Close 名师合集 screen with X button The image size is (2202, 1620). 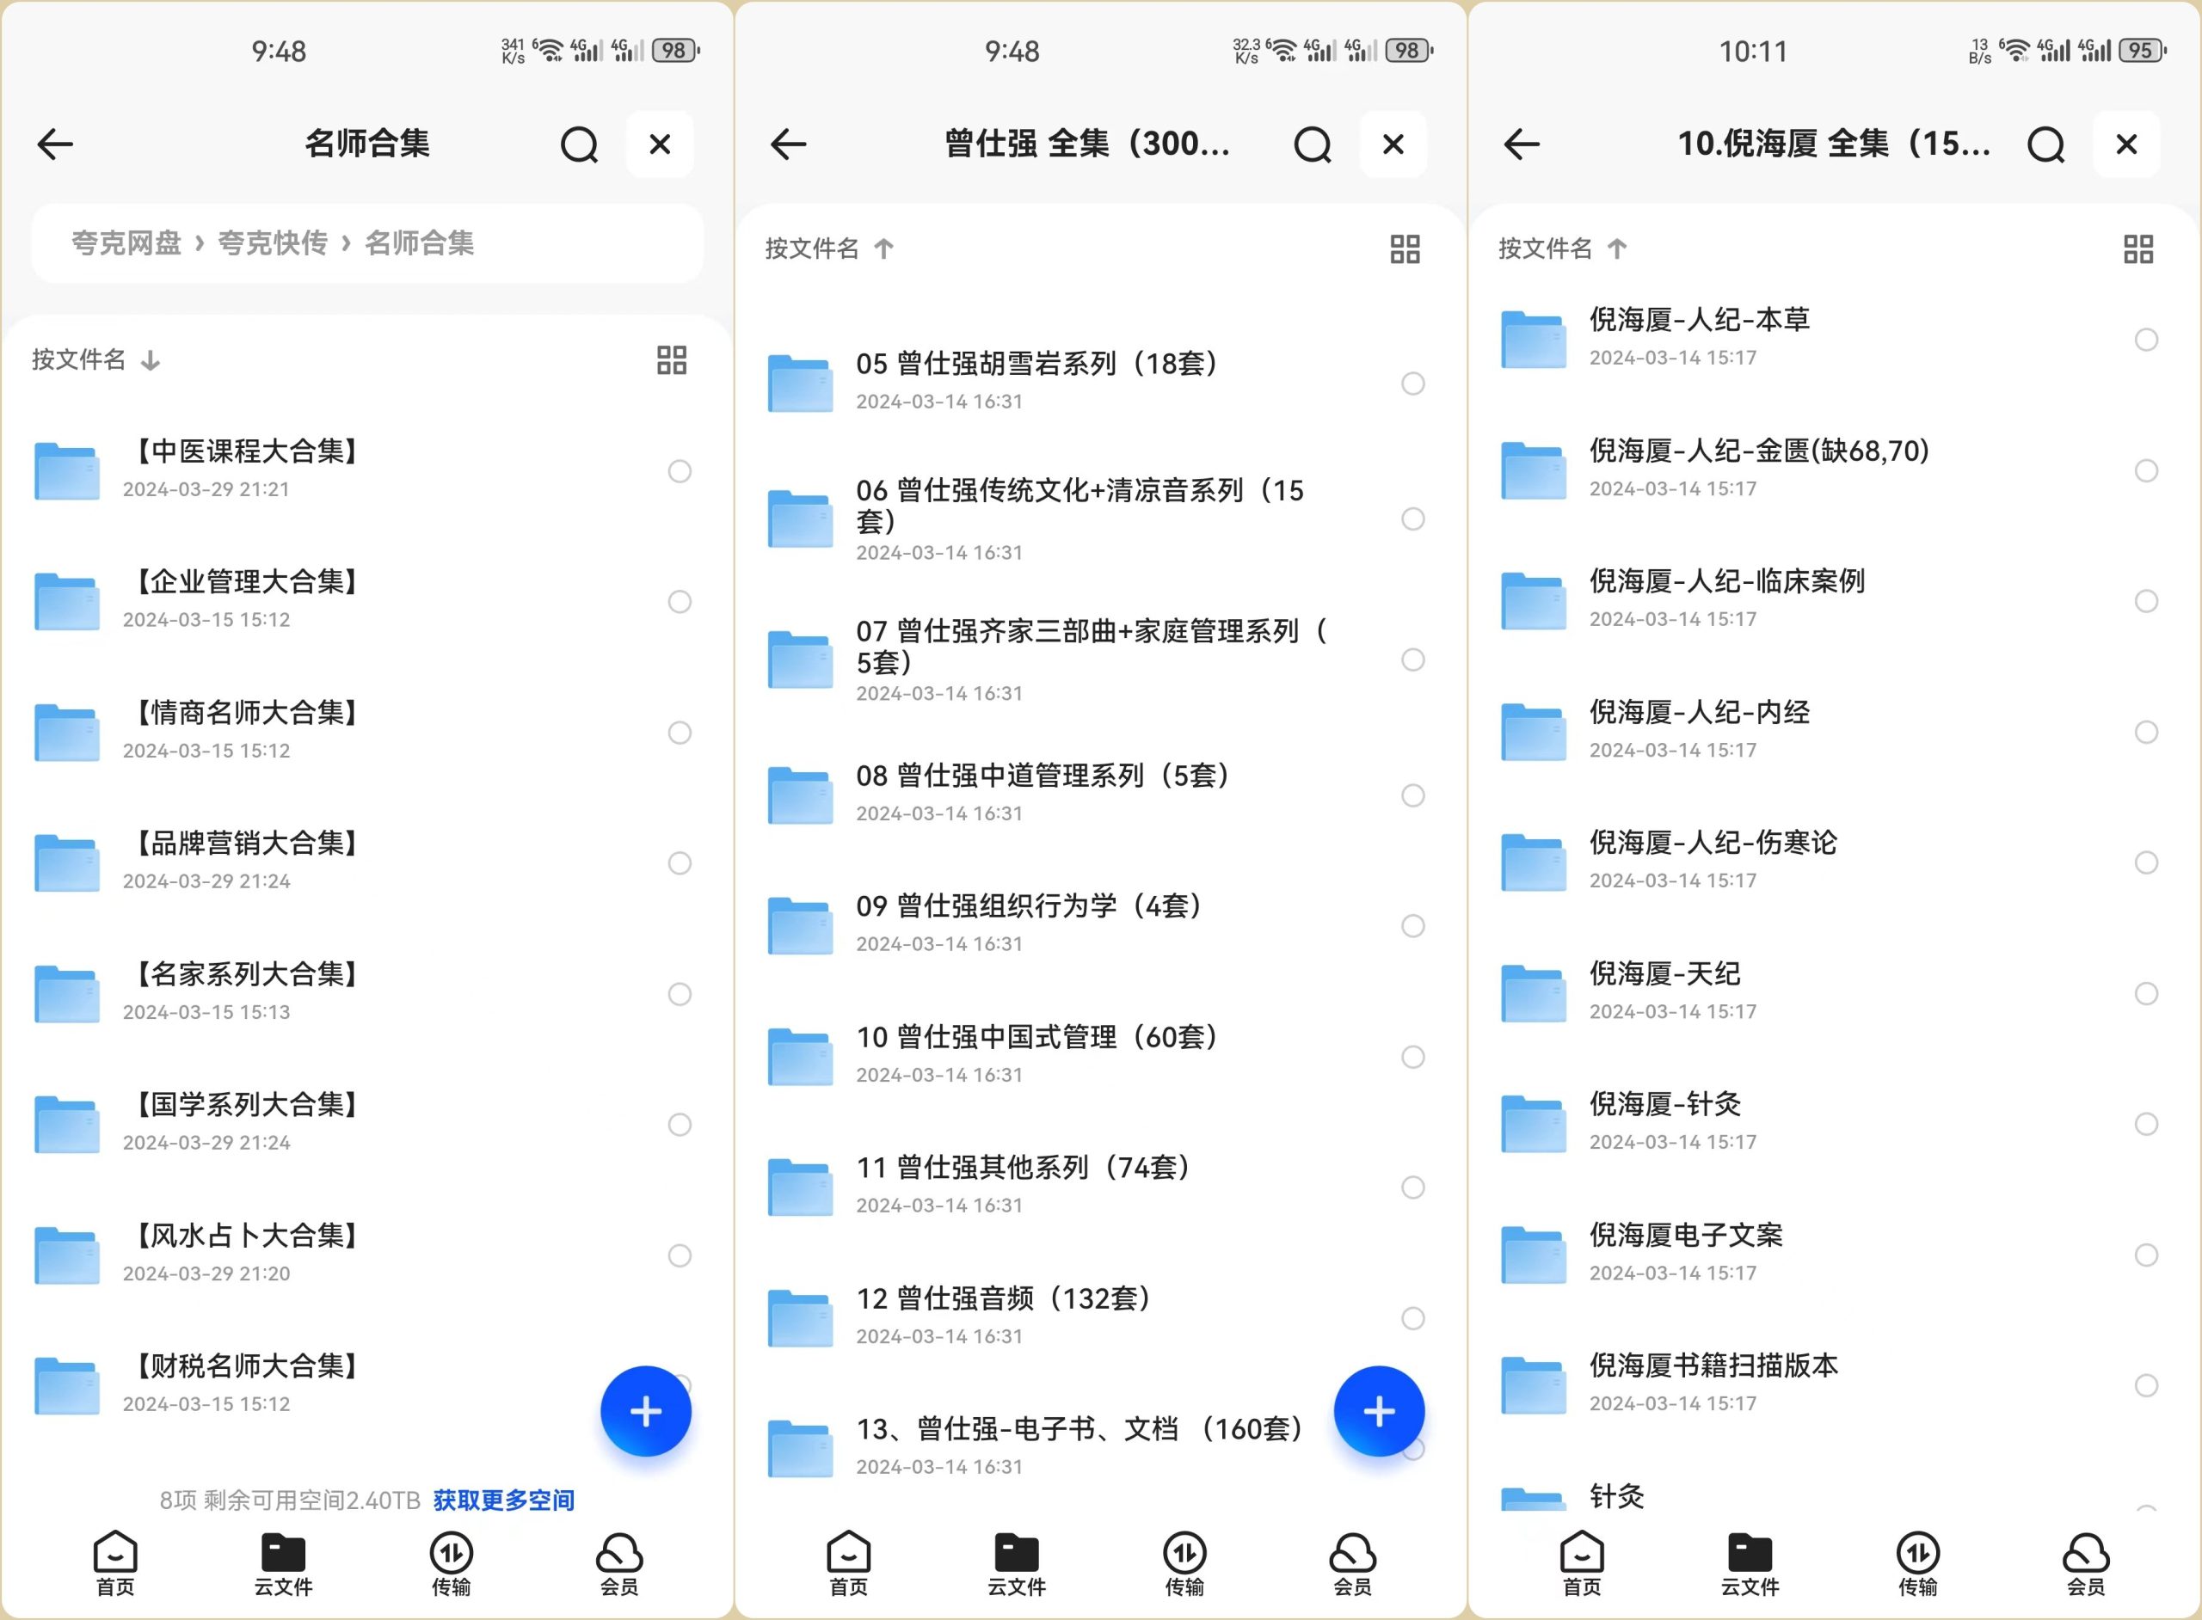tap(660, 144)
